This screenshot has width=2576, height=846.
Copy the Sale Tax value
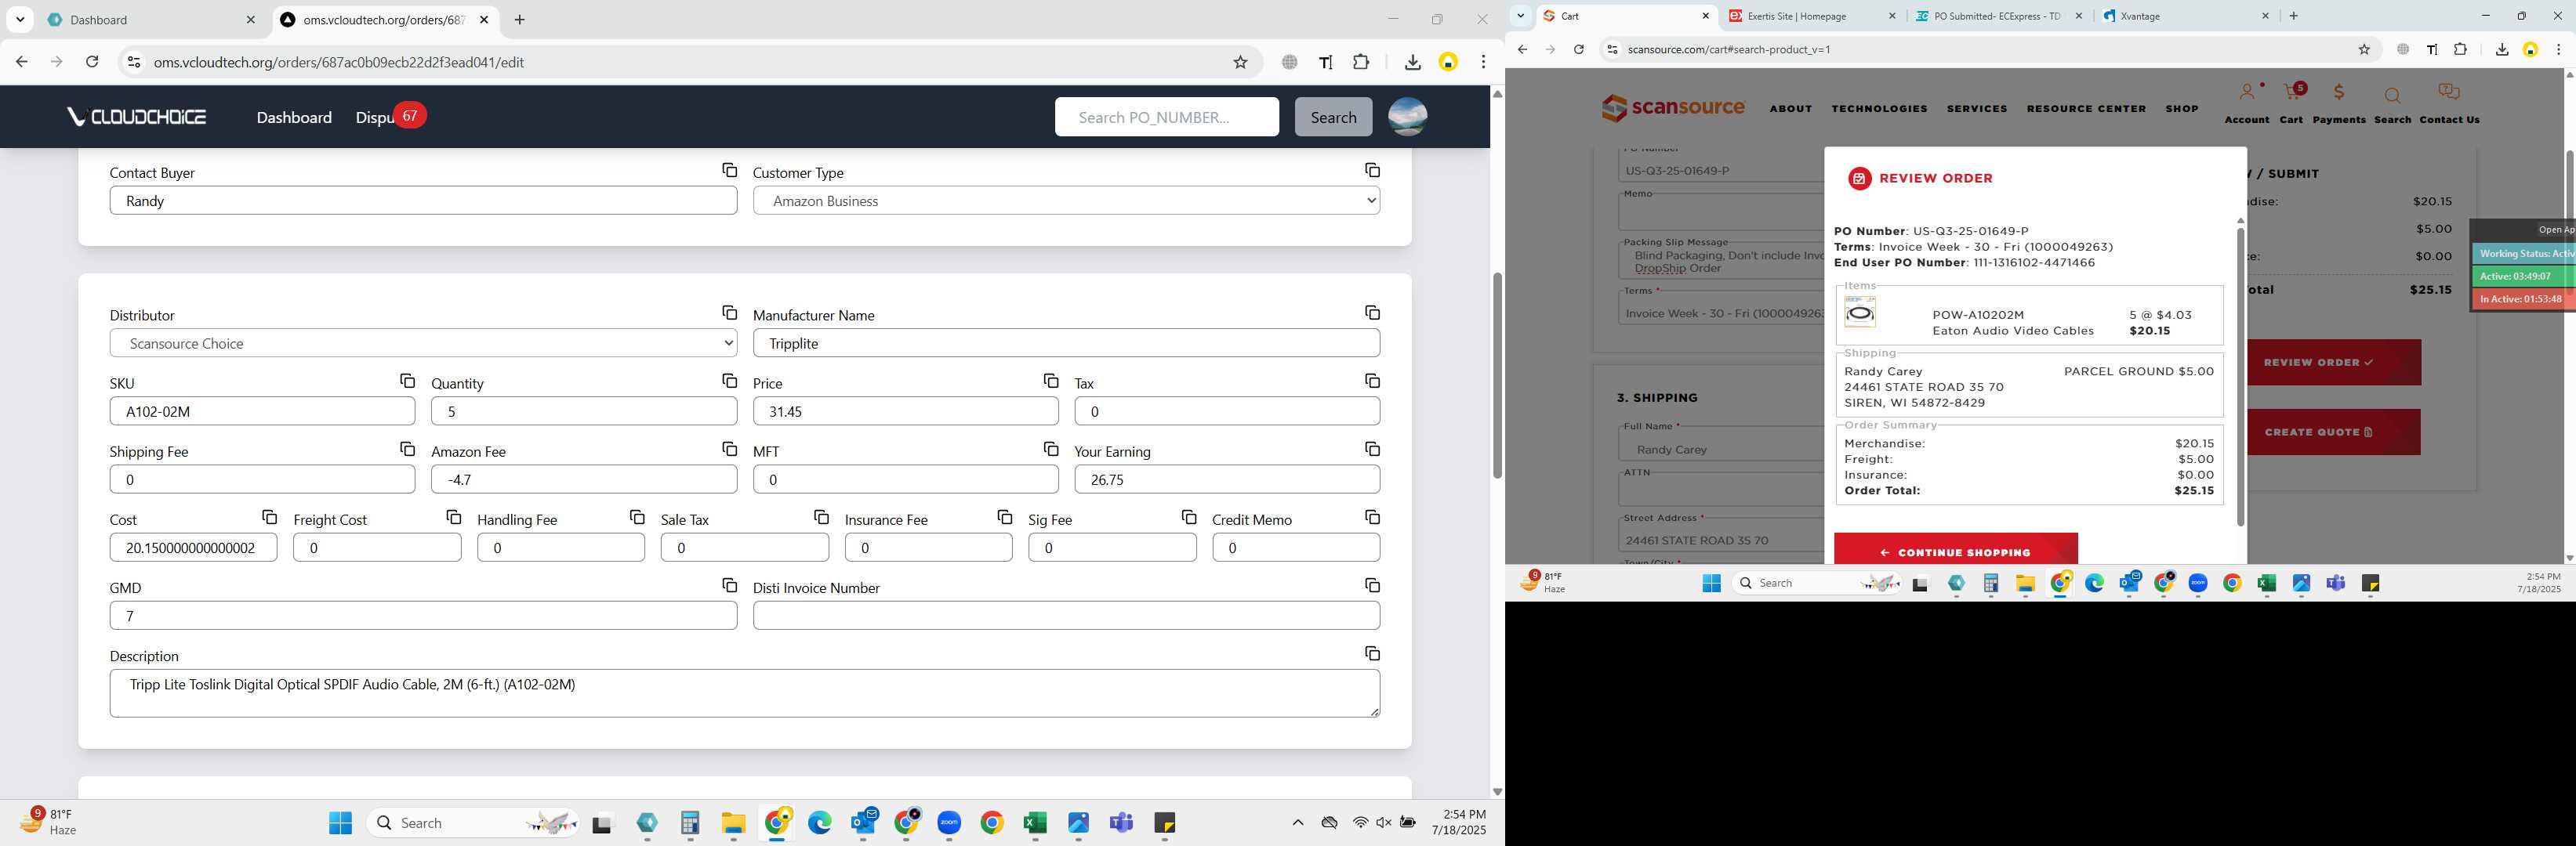pyautogui.click(x=821, y=517)
